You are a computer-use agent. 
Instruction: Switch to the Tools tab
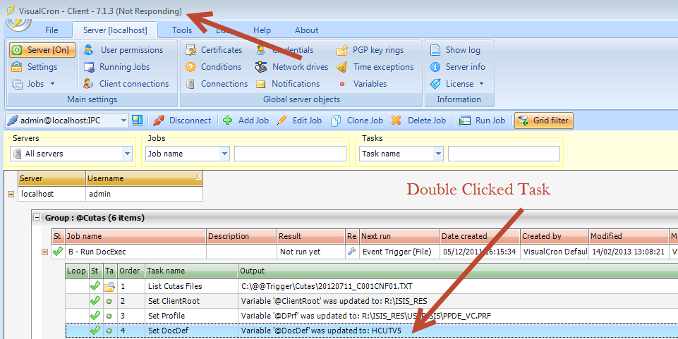pos(181,30)
